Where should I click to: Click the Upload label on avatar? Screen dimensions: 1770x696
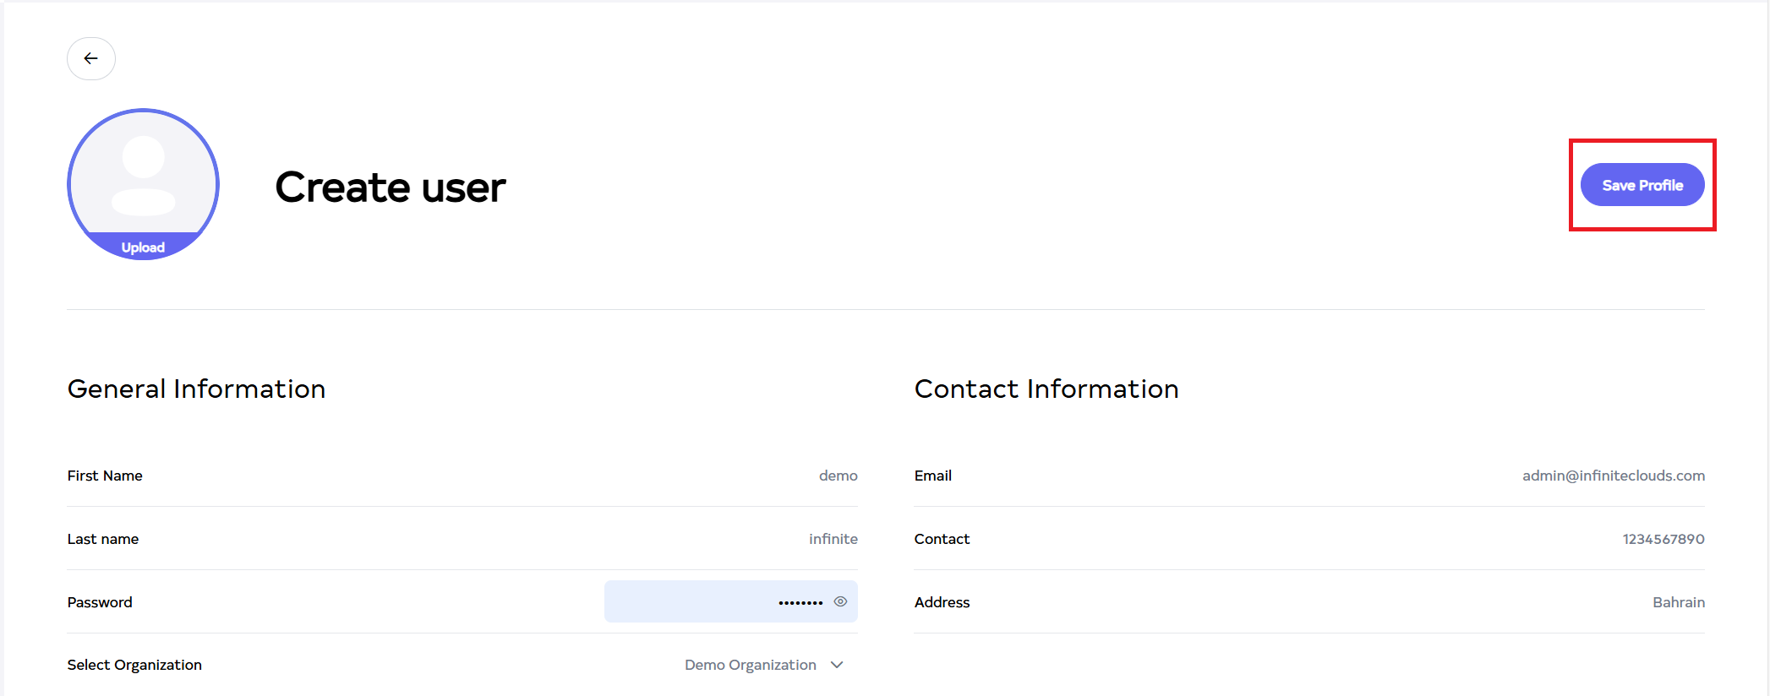pyautogui.click(x=143, y=247)
